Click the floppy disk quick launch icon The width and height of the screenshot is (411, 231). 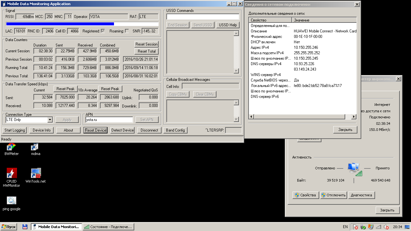(25, 227)
